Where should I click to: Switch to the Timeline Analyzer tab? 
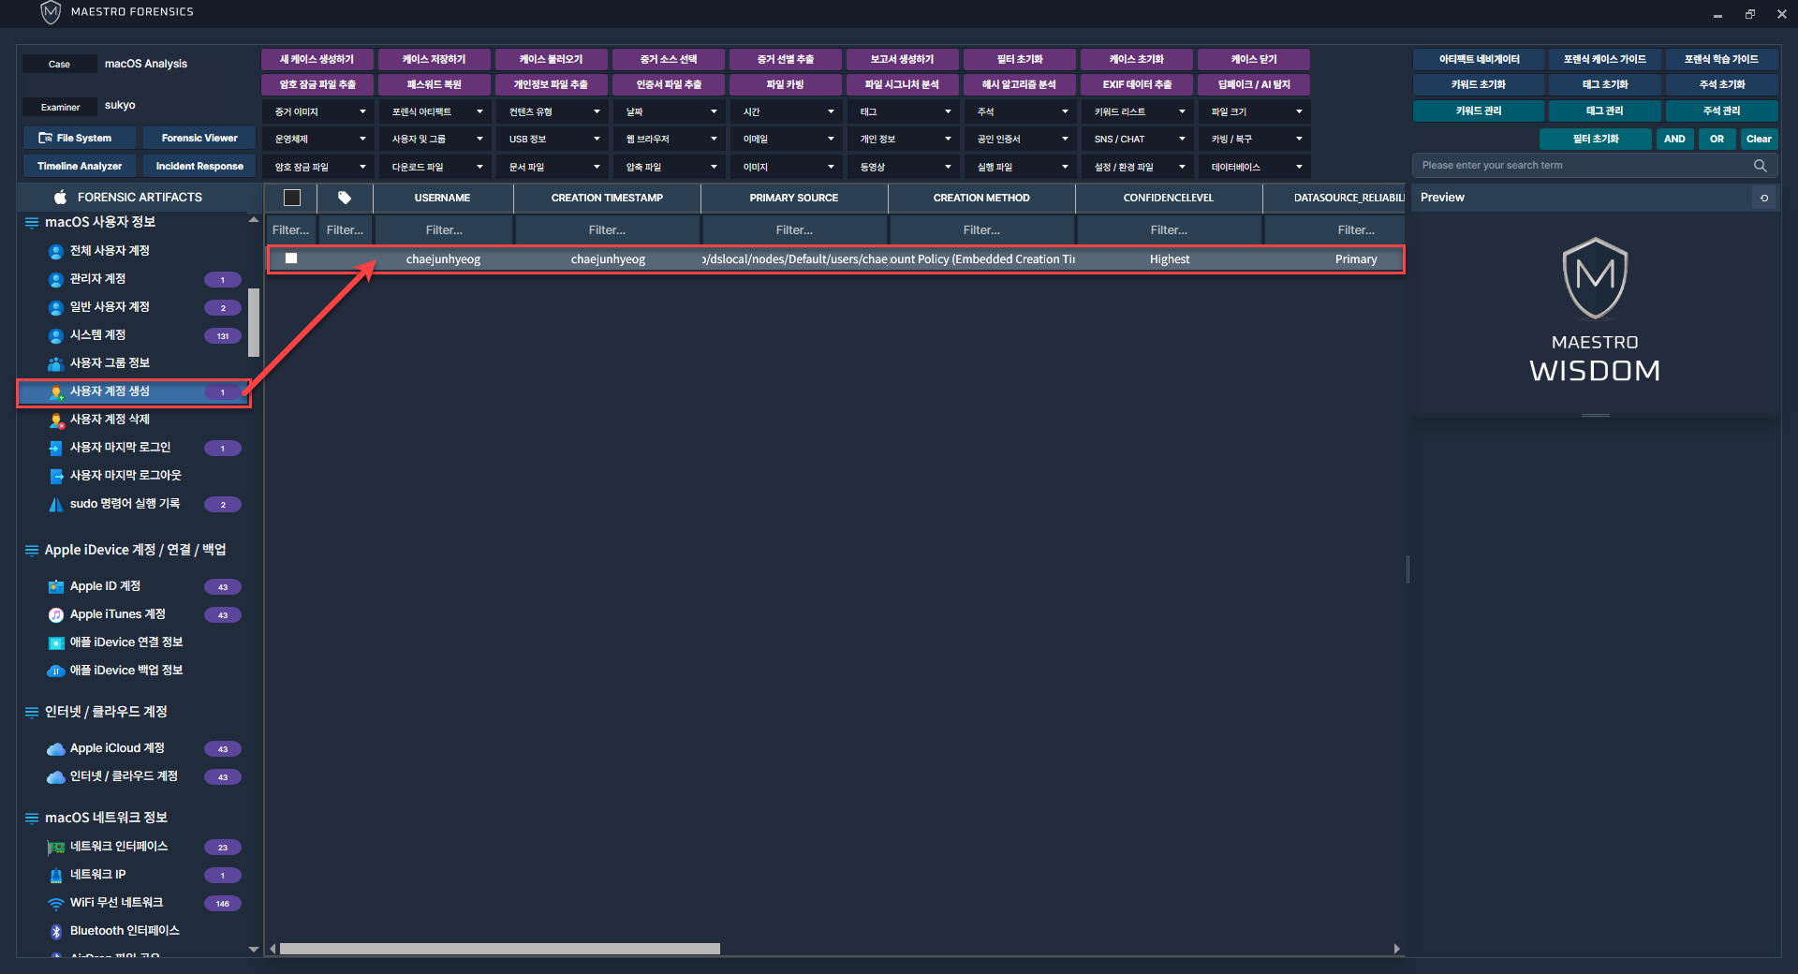(x=80, y=166)
